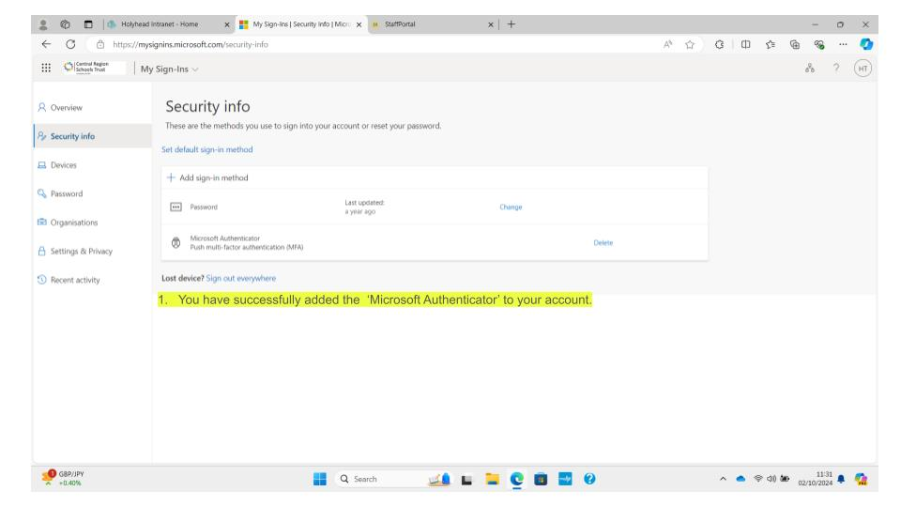
Task: Open Microsoft Edge from the taskbar
Action: pyautogui.click(x=516, y=479)
